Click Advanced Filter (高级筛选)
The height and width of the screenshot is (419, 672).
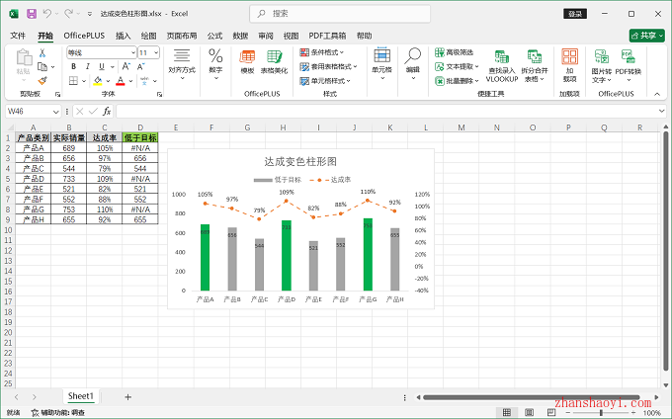click(454, 52)
